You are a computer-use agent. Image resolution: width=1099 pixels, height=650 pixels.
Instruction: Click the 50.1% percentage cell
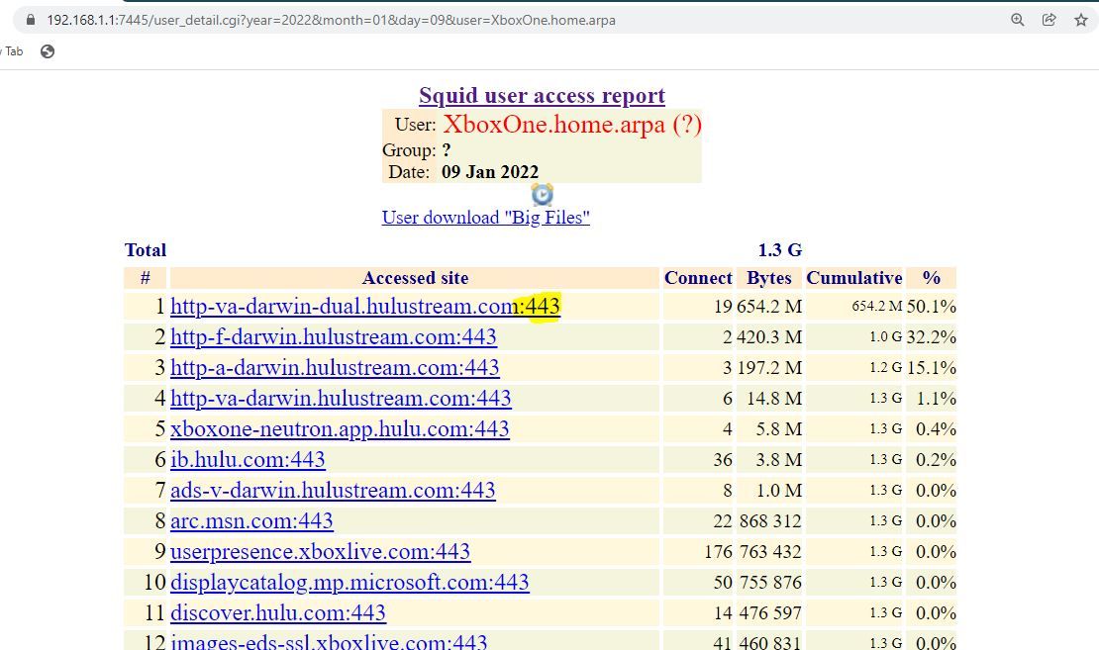932,307
